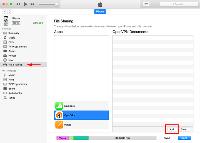Click the Apple logo in the header

100,4
